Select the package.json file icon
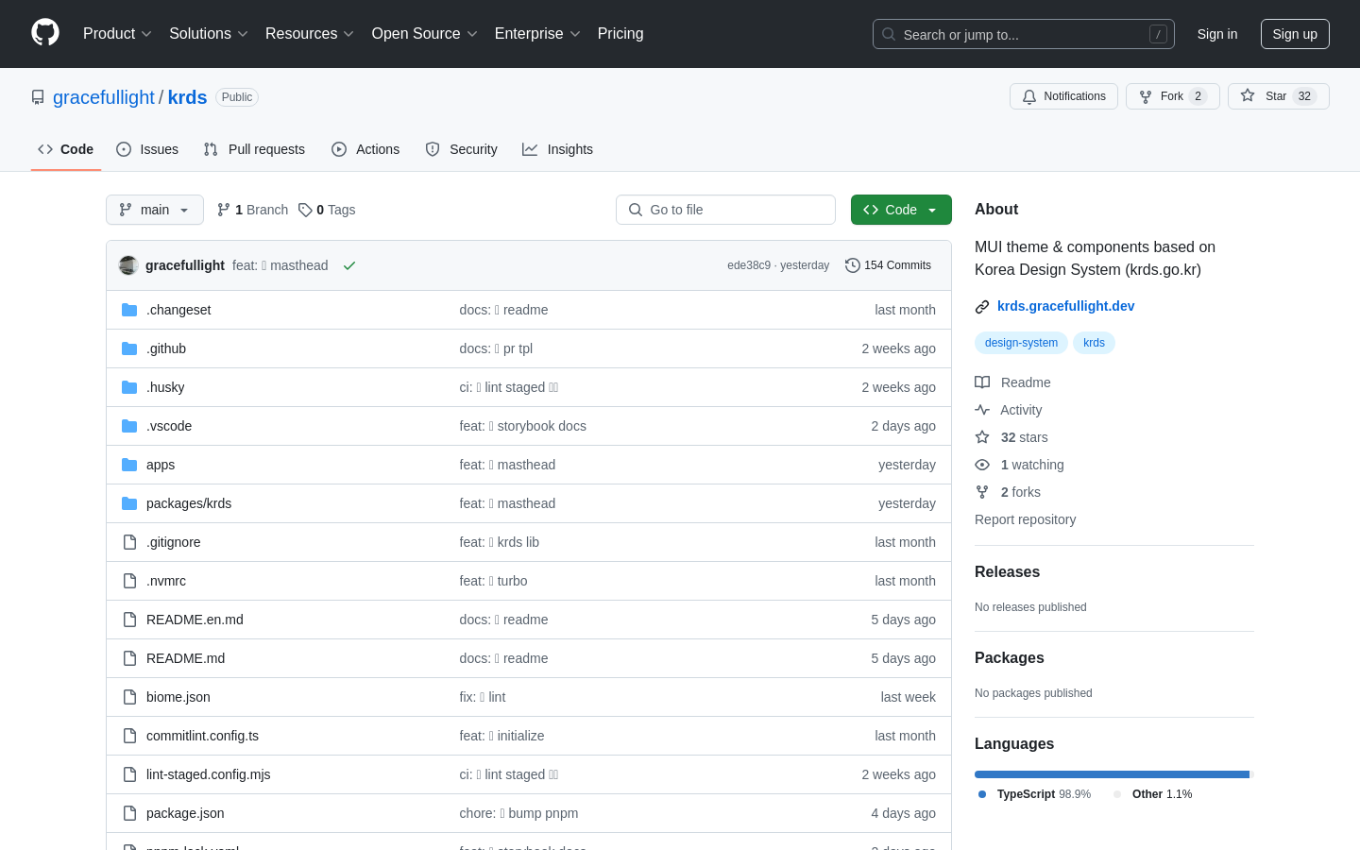1360x850 pixels. coord(129,813)
